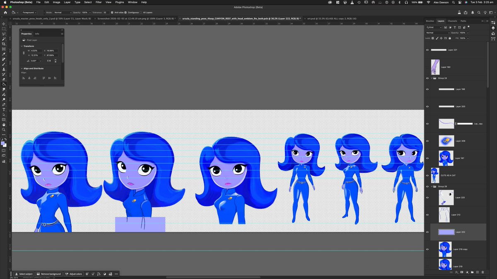The image size is (497, 279).
Task: Open the Mode dropdown in the options bar
Action: click(62, 13)
